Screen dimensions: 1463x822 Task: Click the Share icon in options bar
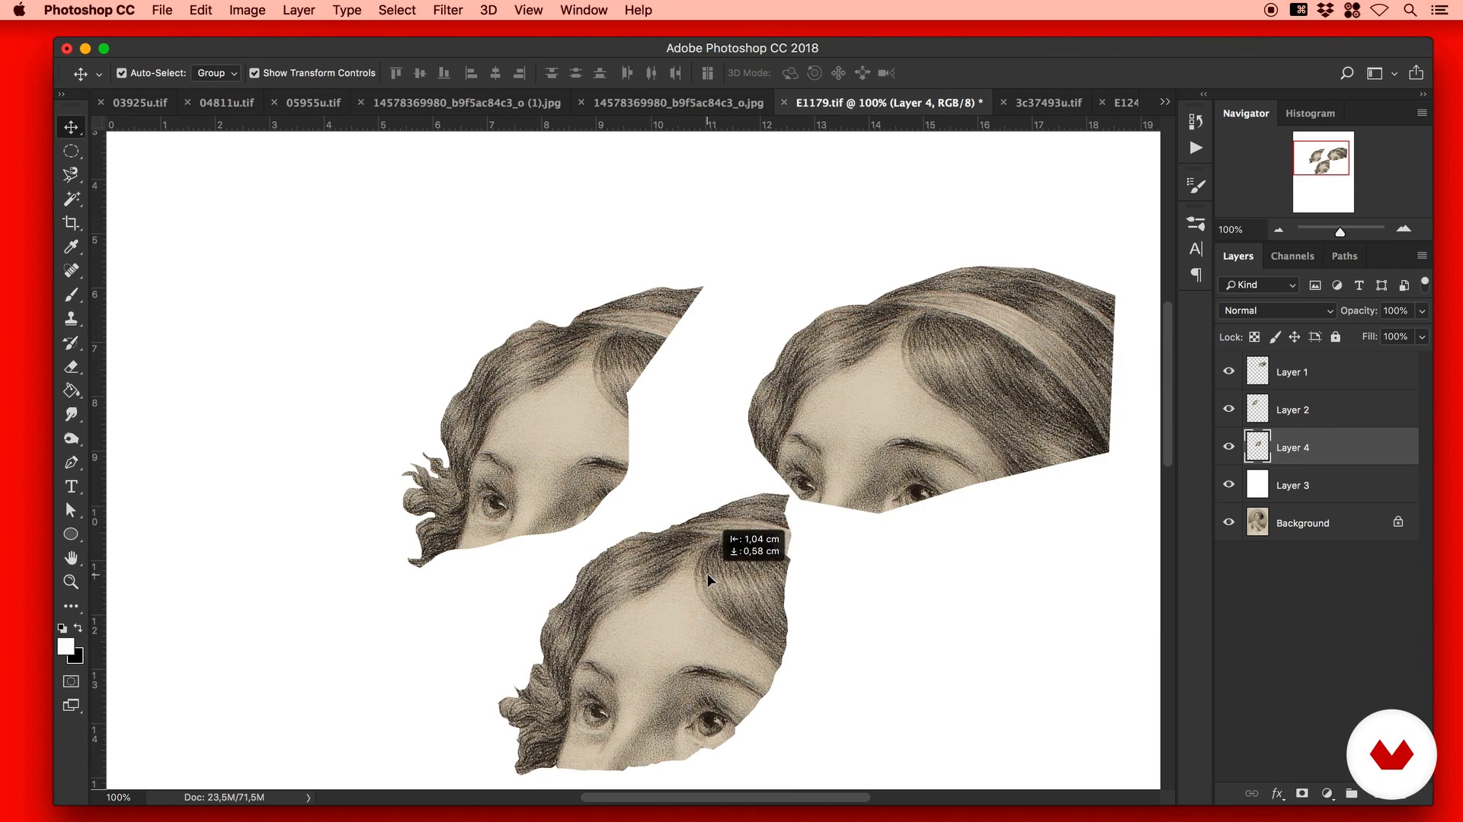1416,73
